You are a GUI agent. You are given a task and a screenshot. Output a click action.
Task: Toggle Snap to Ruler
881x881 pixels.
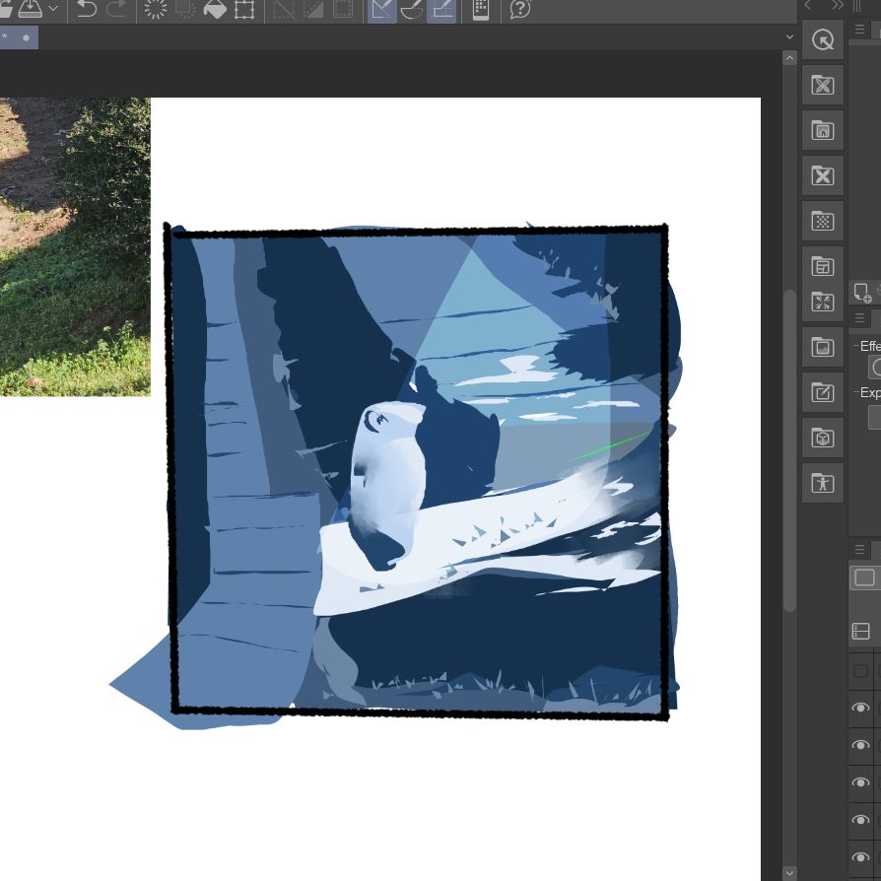[382, 10]
